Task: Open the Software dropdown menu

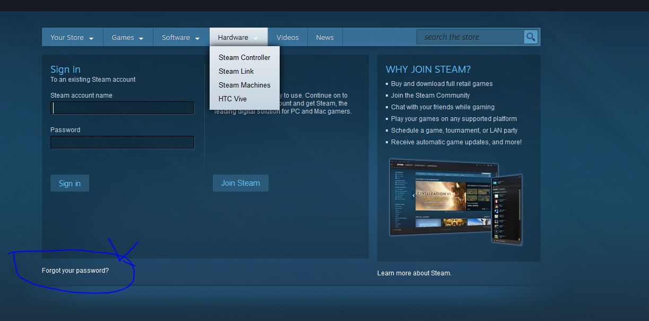Action: [x=180, y=37]
